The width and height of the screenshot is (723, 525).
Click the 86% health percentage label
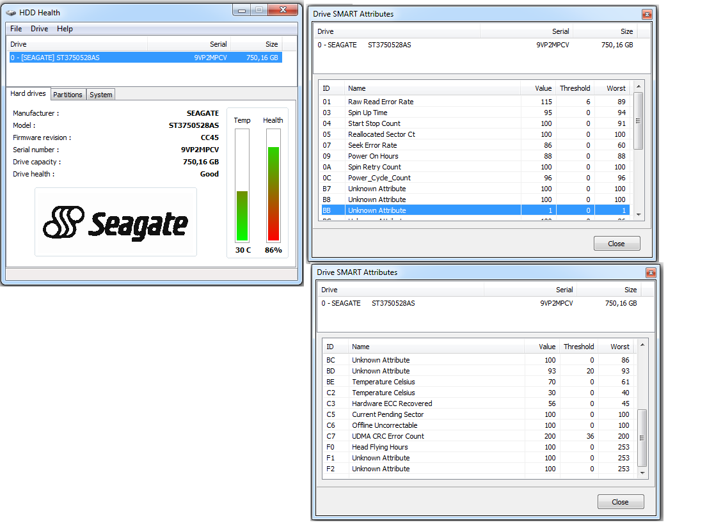273,250
